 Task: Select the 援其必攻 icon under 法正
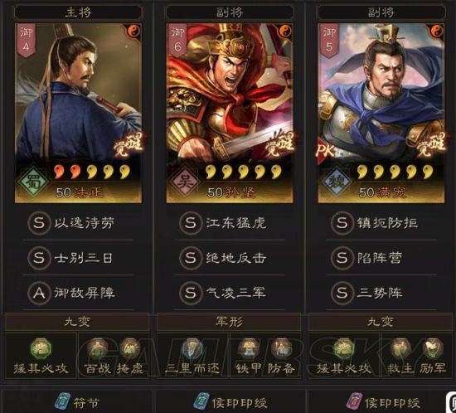click(x=41, y=348)
